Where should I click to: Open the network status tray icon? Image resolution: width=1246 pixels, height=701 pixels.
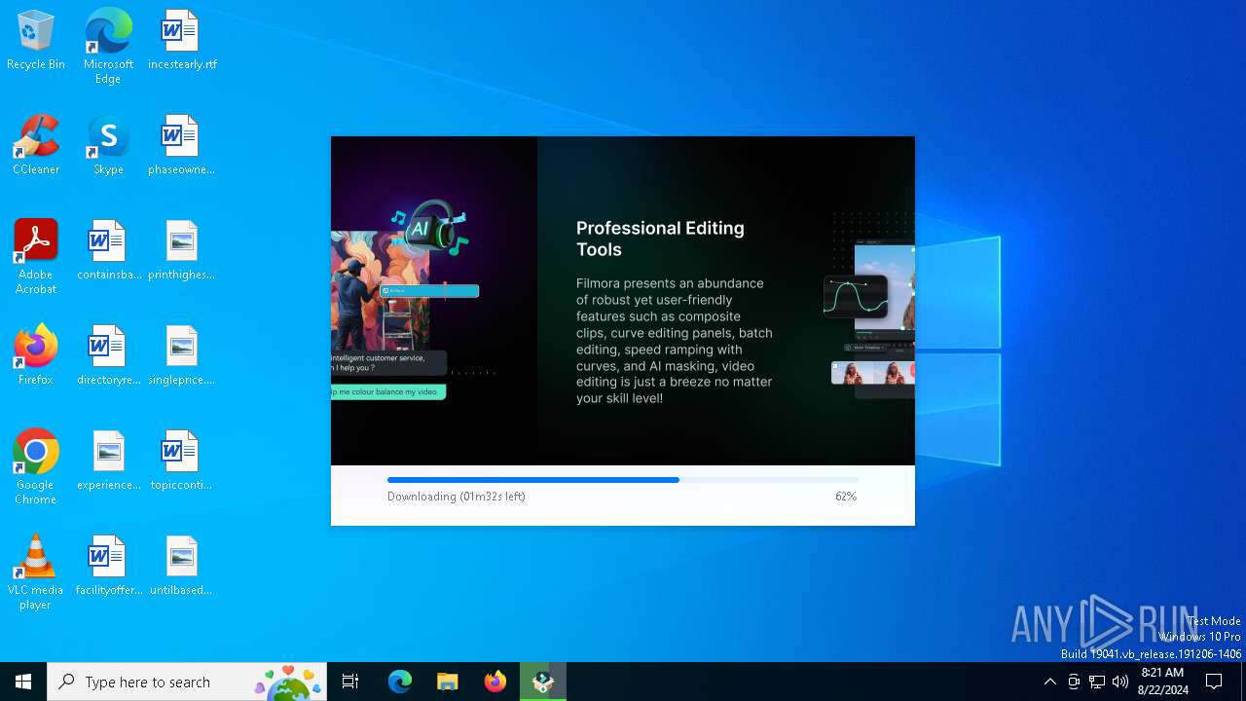1097,682
